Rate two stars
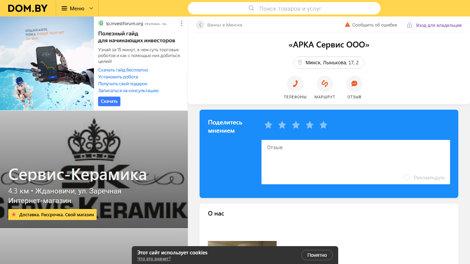Viewport: 470px width, 264px height. 282,125
